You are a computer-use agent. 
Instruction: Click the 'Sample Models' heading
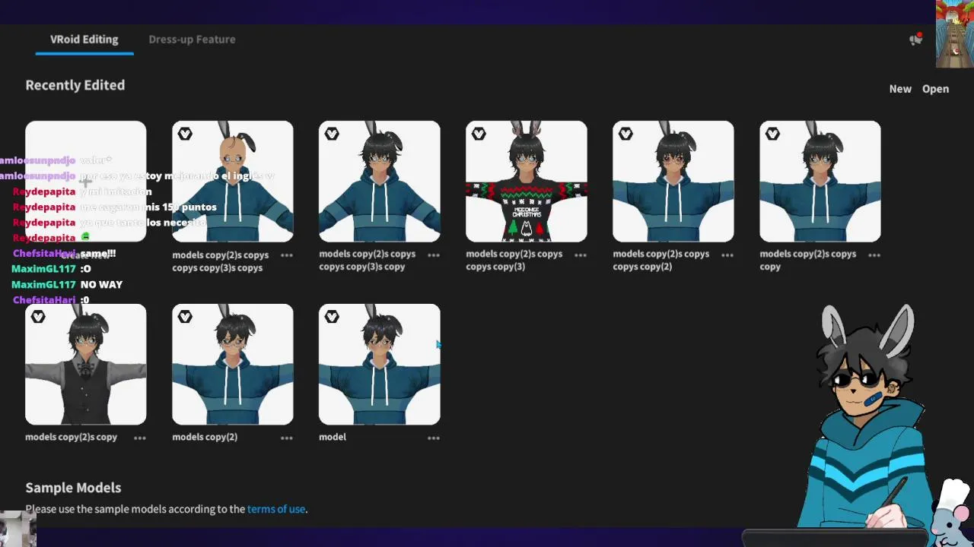pos(73,488)
